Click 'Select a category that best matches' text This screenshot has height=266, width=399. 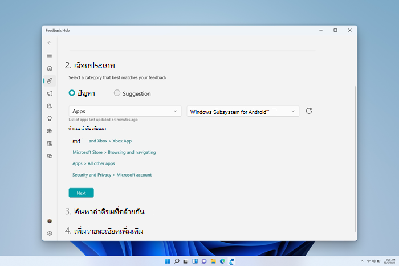tap(117, 77)
